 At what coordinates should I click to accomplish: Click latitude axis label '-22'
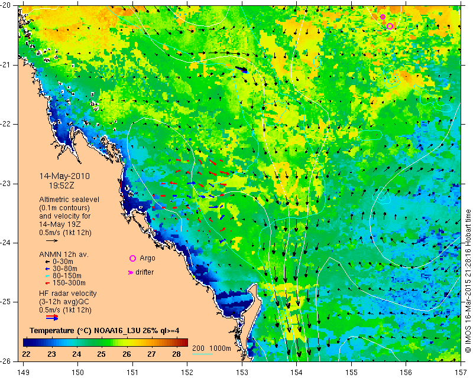click(x=6, y=124)
